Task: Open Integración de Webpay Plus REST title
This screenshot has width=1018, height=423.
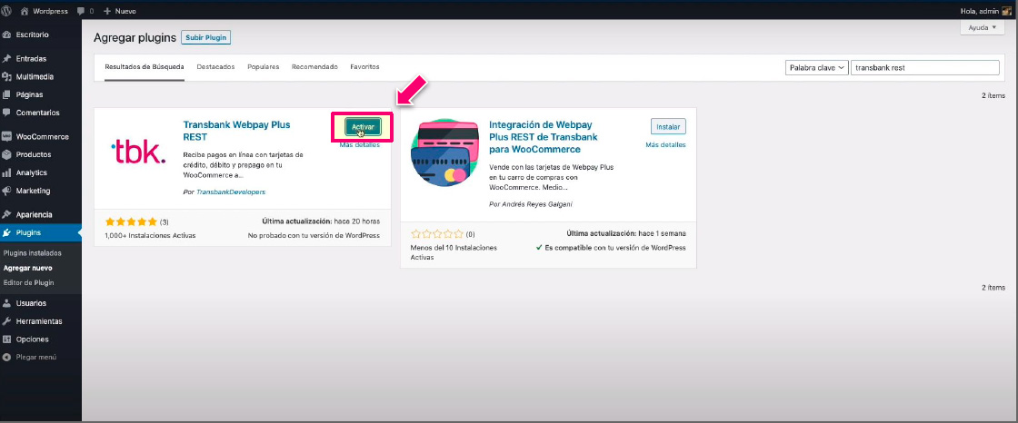Action: pyautogui.click(x=544, y=137)
